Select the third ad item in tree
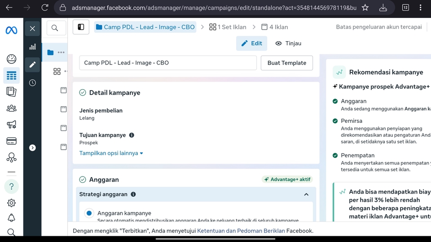This screenshot has height=242, width=431. pyautogui.click(x=63, y=128)
